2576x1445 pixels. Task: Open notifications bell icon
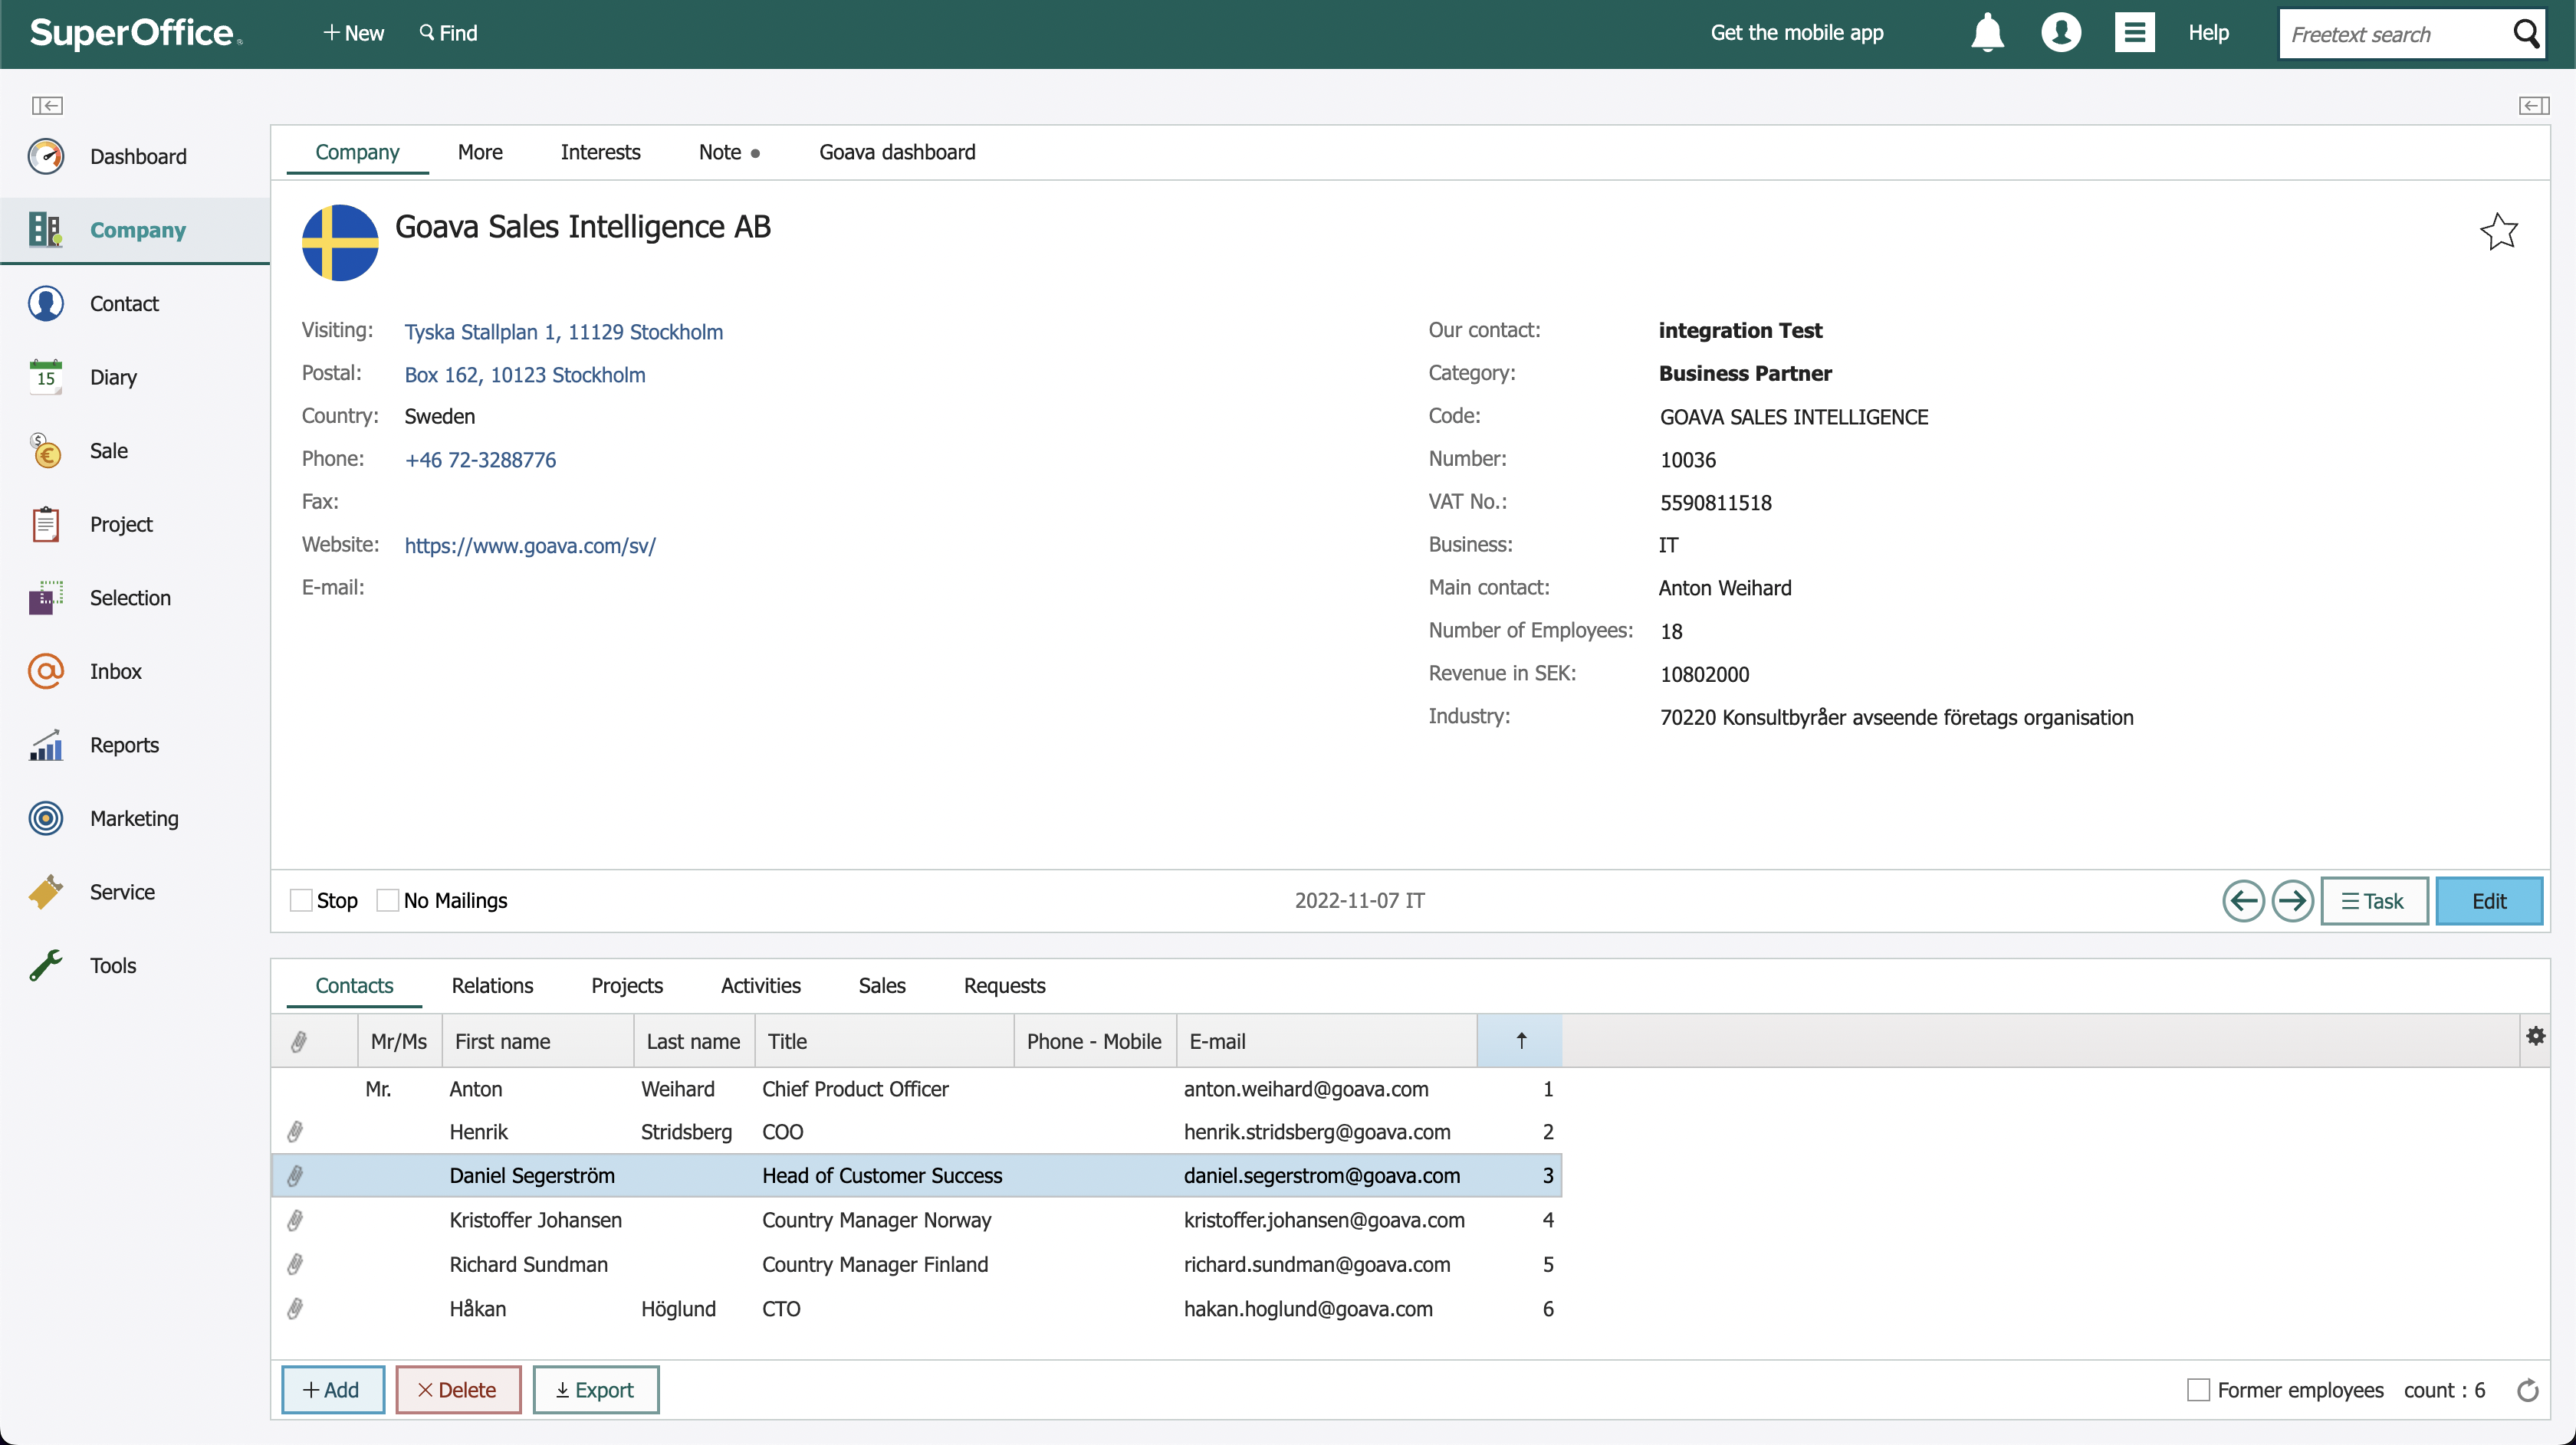[1988, 33]
